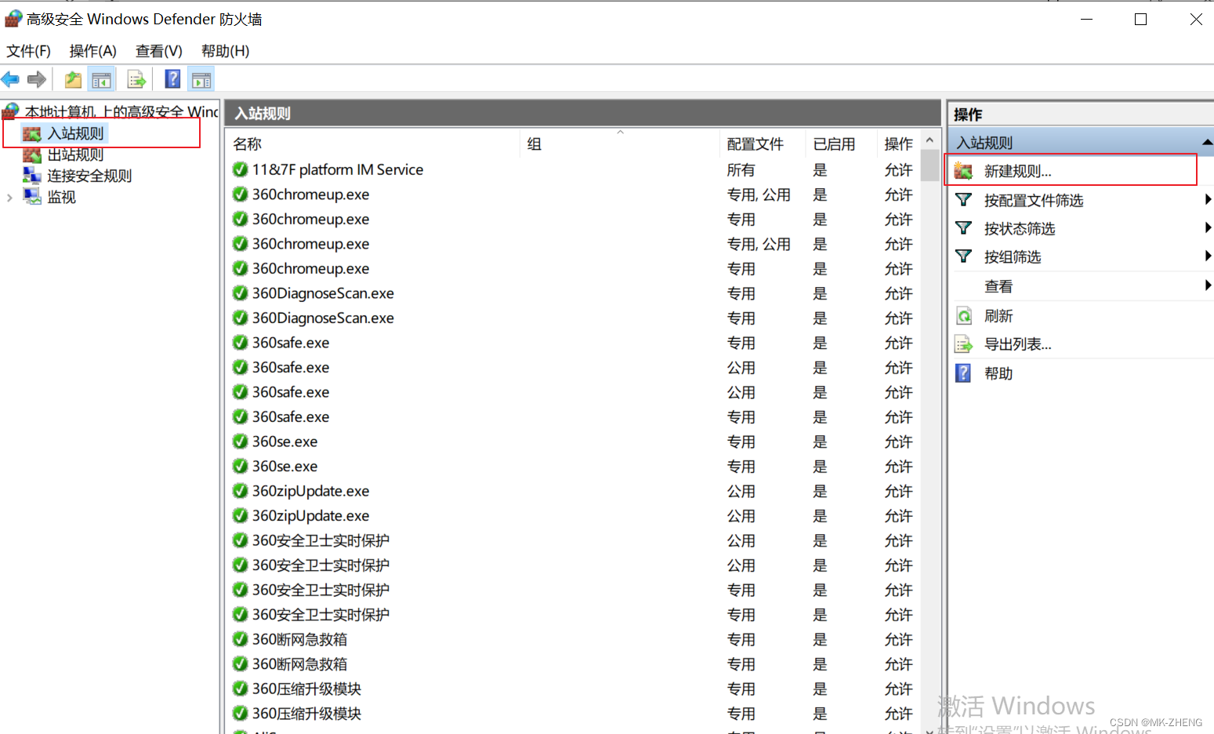1214x734 pixels.
Task: Expand the 监视 tree node
Action: tap(9, 198)
